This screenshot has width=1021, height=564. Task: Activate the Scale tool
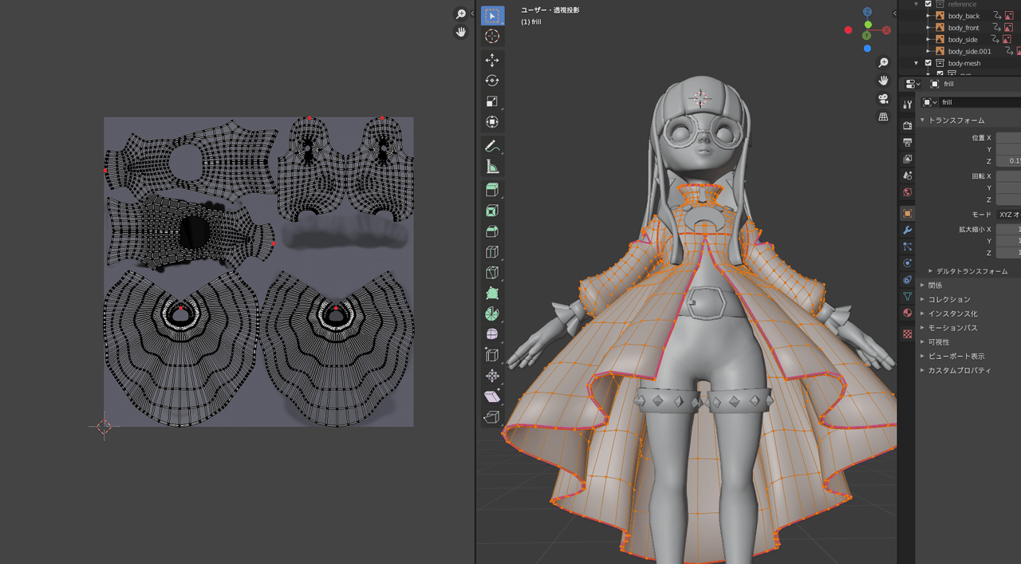pos(492,101)
